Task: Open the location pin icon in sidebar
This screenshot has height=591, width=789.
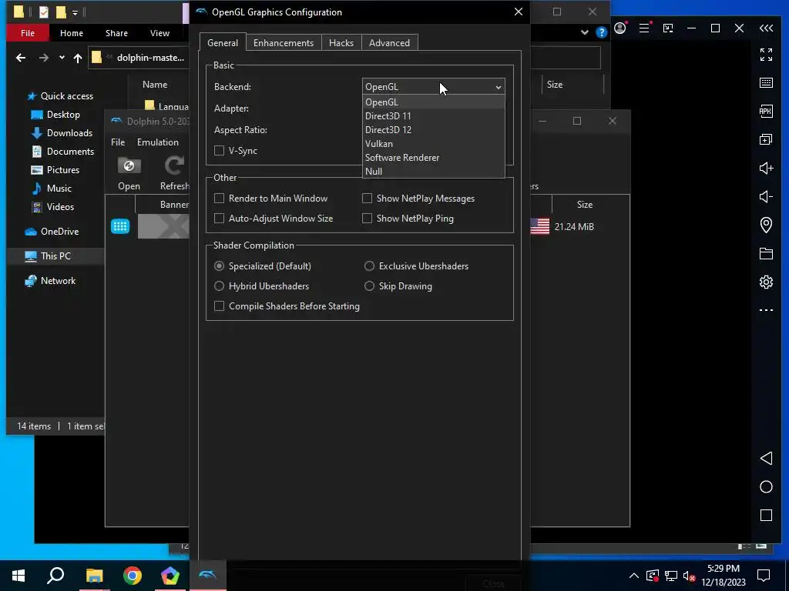Action: pos(766,225)
